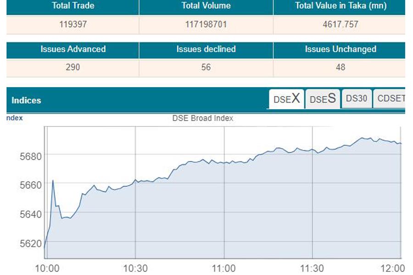Select the DSEX index tab
413x275 pixels.
pos(286,99)
